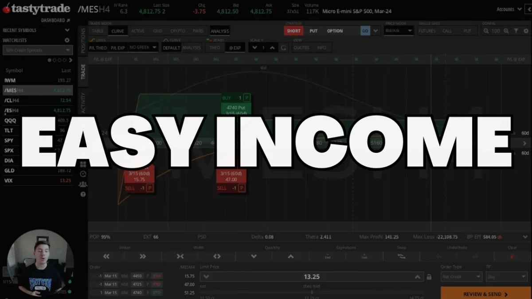Switch to GRID trade mode

157,31
